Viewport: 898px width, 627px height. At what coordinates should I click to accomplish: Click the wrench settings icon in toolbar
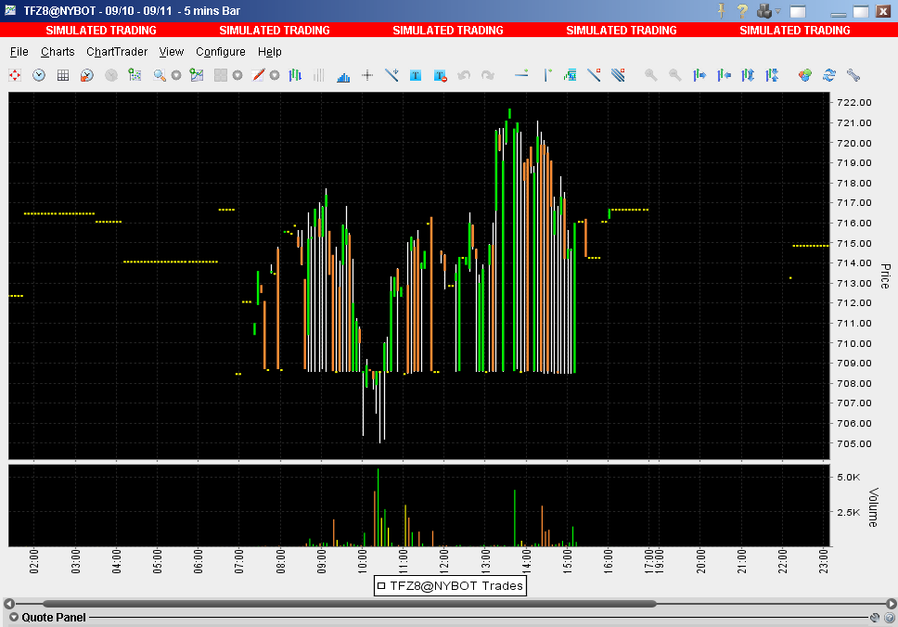tap(853, 75)
